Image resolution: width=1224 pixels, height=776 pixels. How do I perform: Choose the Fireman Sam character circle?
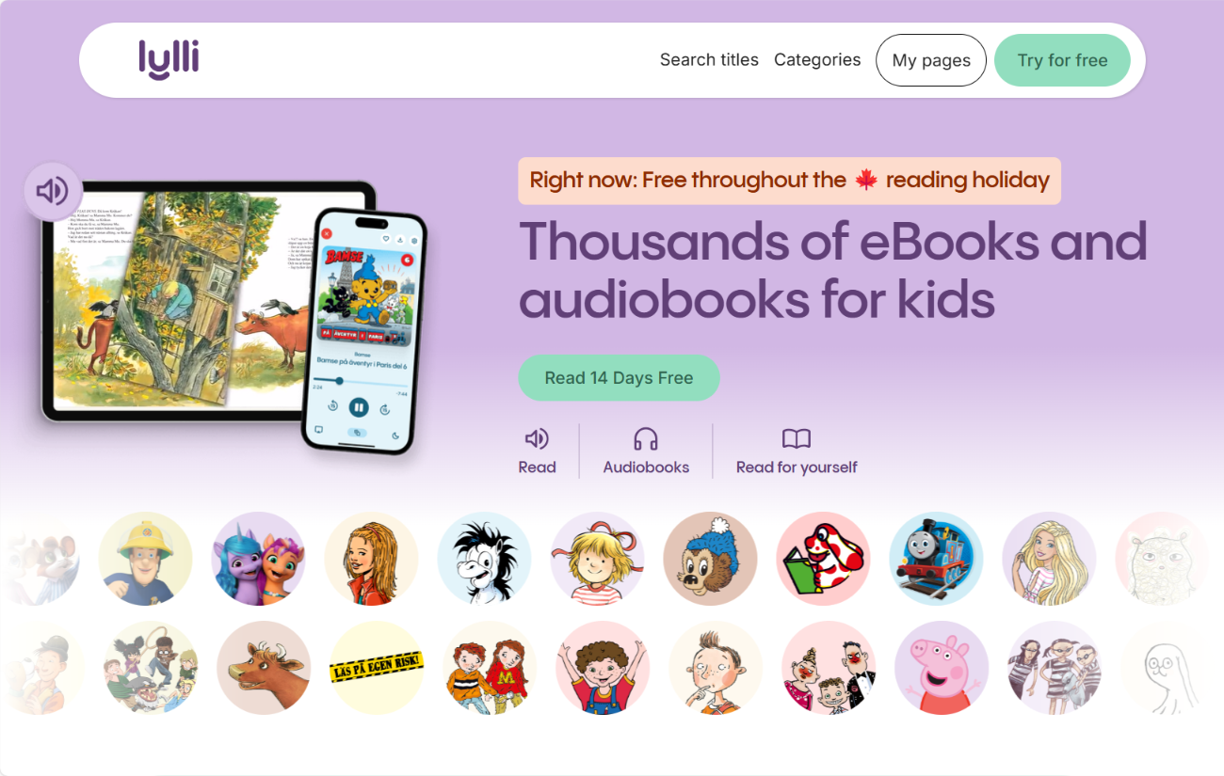point(145,559)
